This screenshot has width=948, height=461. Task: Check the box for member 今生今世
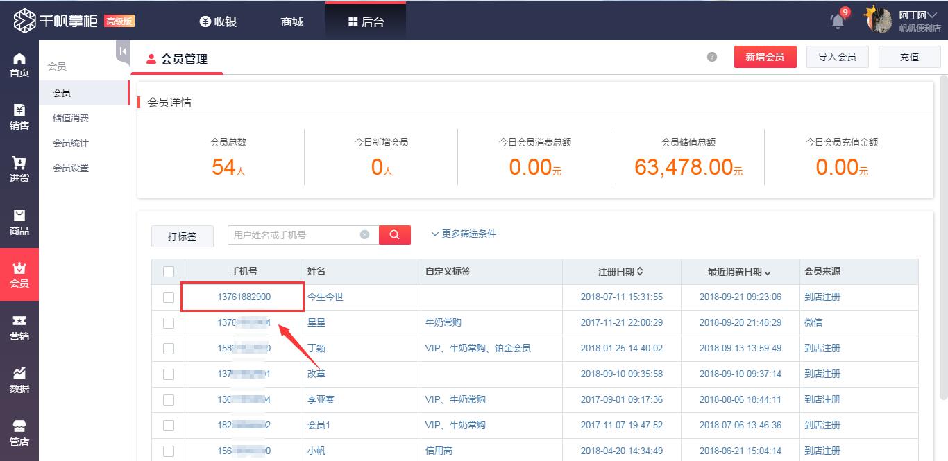click(x=169, y=297)
